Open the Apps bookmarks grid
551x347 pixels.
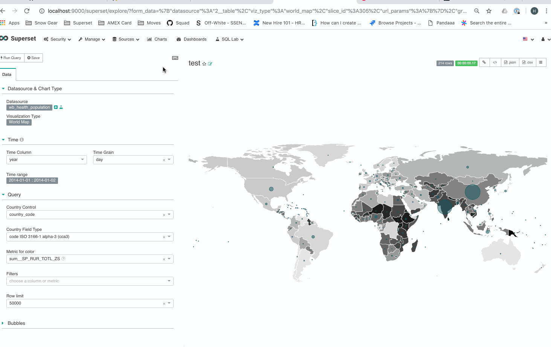point(10,23)
